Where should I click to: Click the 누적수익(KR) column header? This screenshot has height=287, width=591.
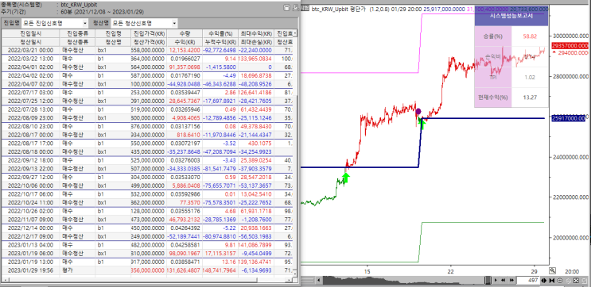pos(220,42)
